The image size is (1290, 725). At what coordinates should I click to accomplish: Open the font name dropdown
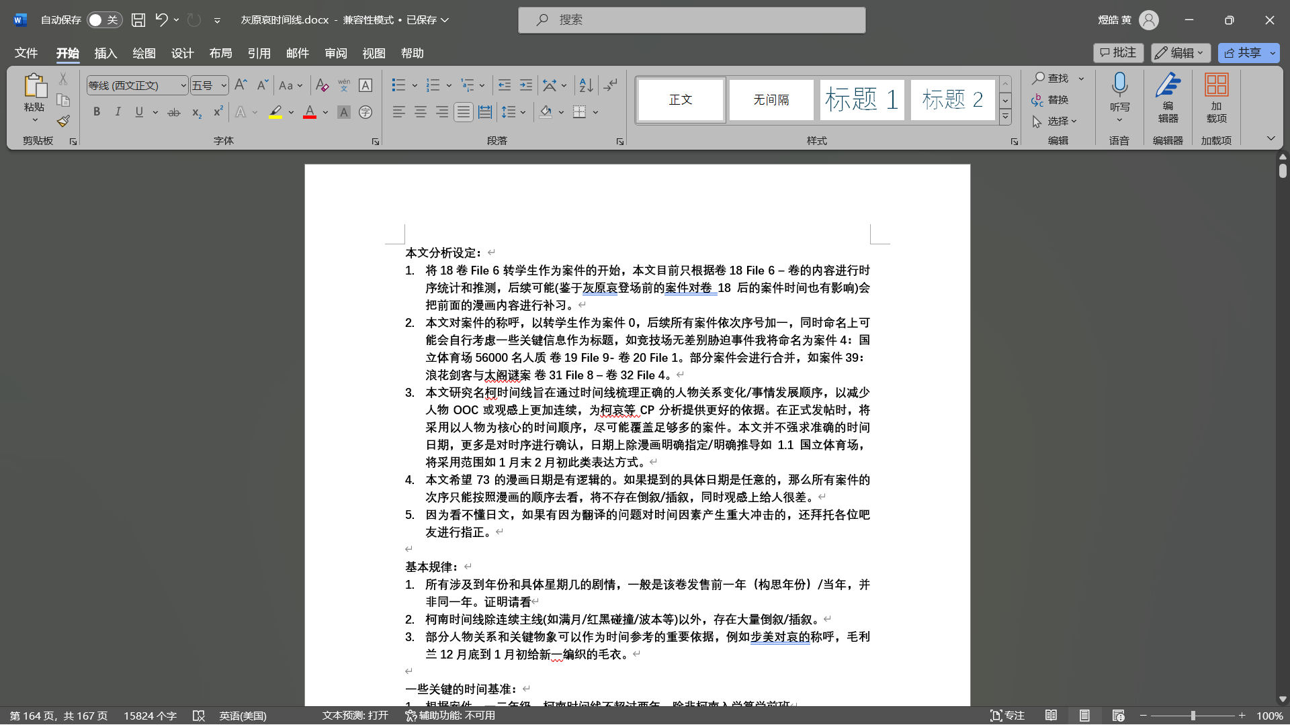[x=183, y=85]
